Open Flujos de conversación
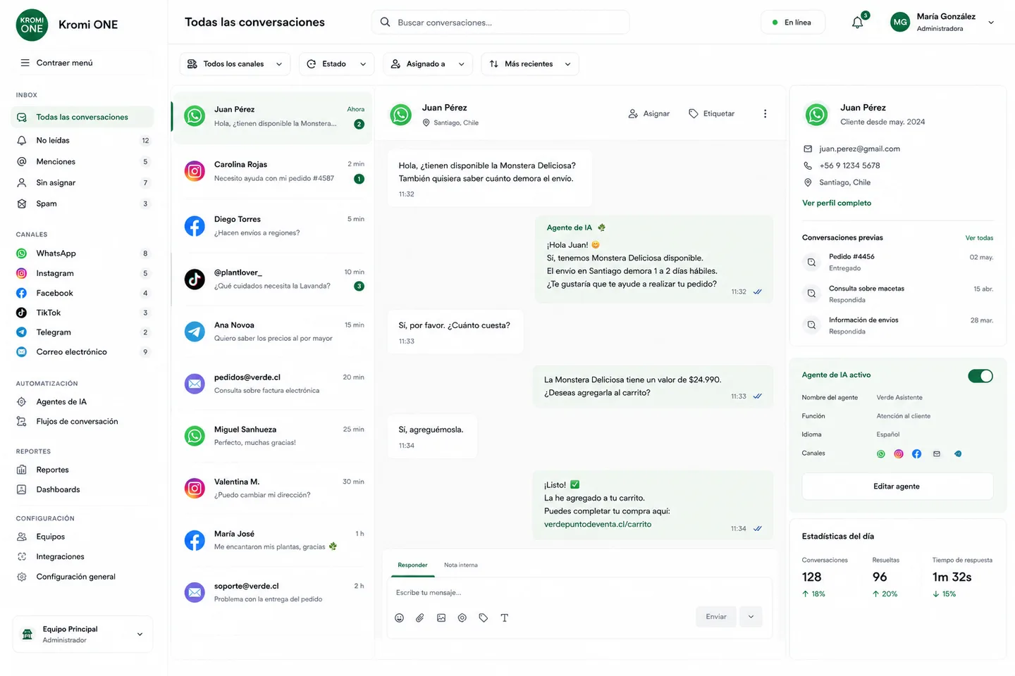This screenshot has width=1015, height=676. click(83, 422)
